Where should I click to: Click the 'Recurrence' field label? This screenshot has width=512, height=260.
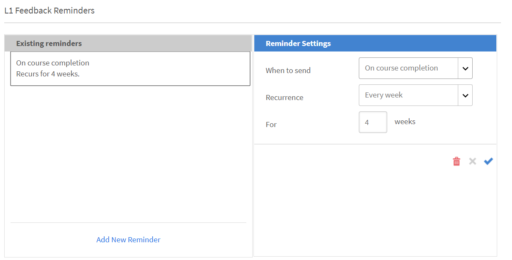(284, 97)
